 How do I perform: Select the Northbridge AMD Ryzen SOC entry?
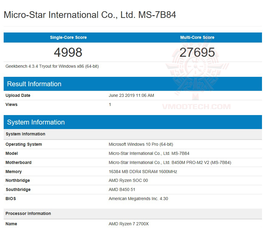point(128,180)
